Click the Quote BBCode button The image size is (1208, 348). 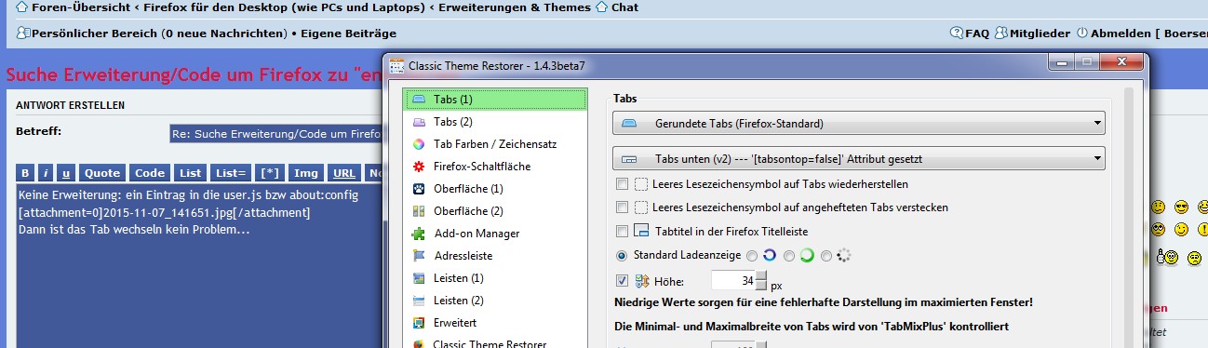102,173
